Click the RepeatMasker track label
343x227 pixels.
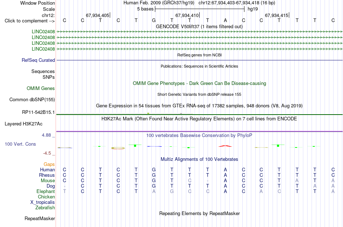(40, 218)
